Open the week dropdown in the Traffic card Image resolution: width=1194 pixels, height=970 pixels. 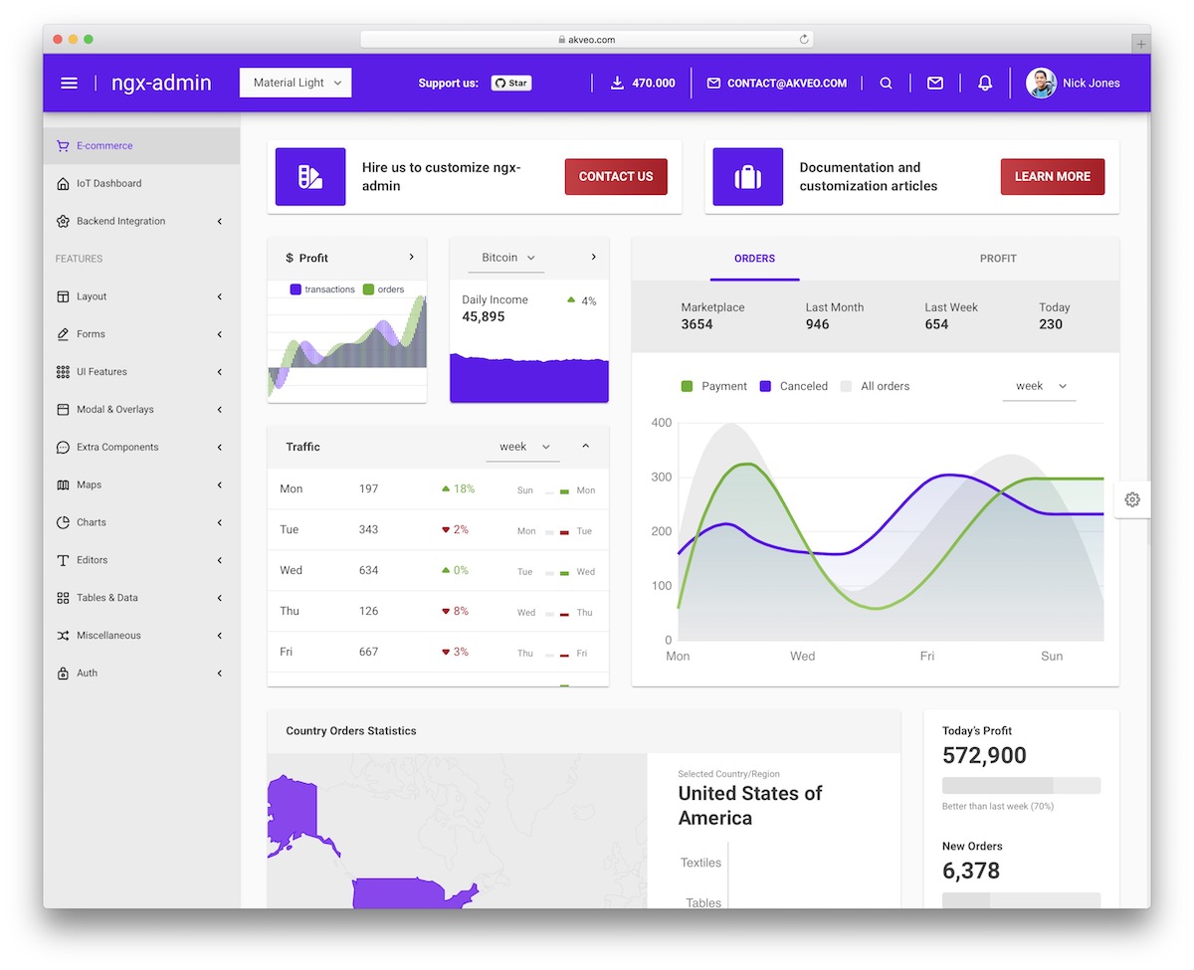coord(522,447)
